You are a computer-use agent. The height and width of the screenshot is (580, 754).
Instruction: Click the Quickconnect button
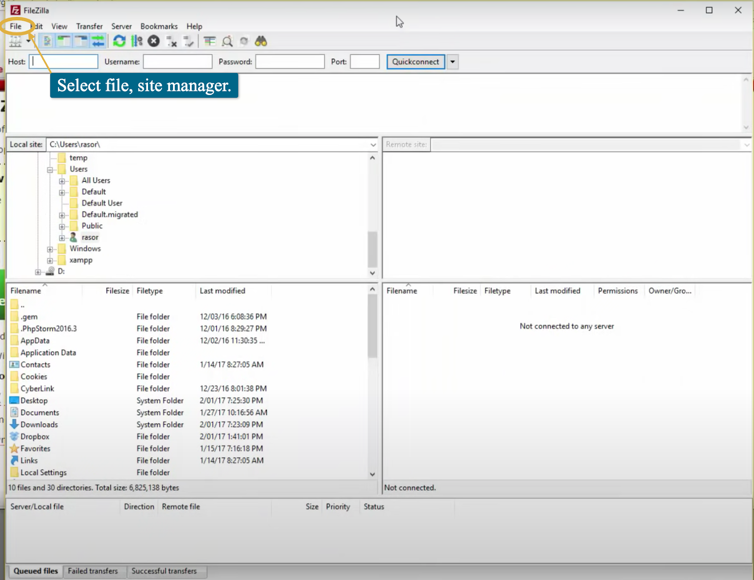point(416,62)
